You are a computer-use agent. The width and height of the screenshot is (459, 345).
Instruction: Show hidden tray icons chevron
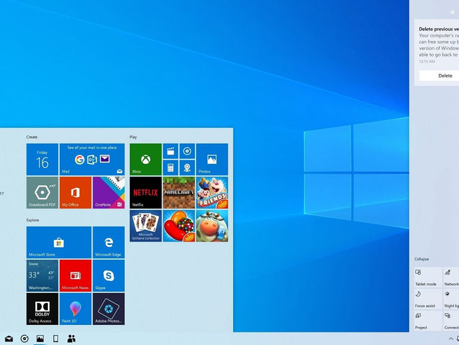pyautogui.click(x=451, y=339)
